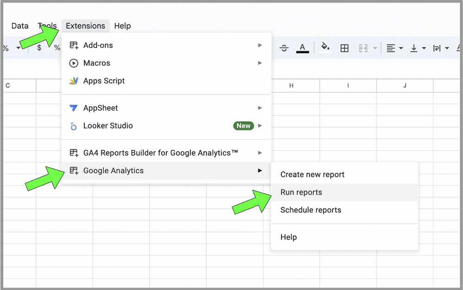Click the Apps Script icon
The image size is (463, 290).
pos(74,80)
